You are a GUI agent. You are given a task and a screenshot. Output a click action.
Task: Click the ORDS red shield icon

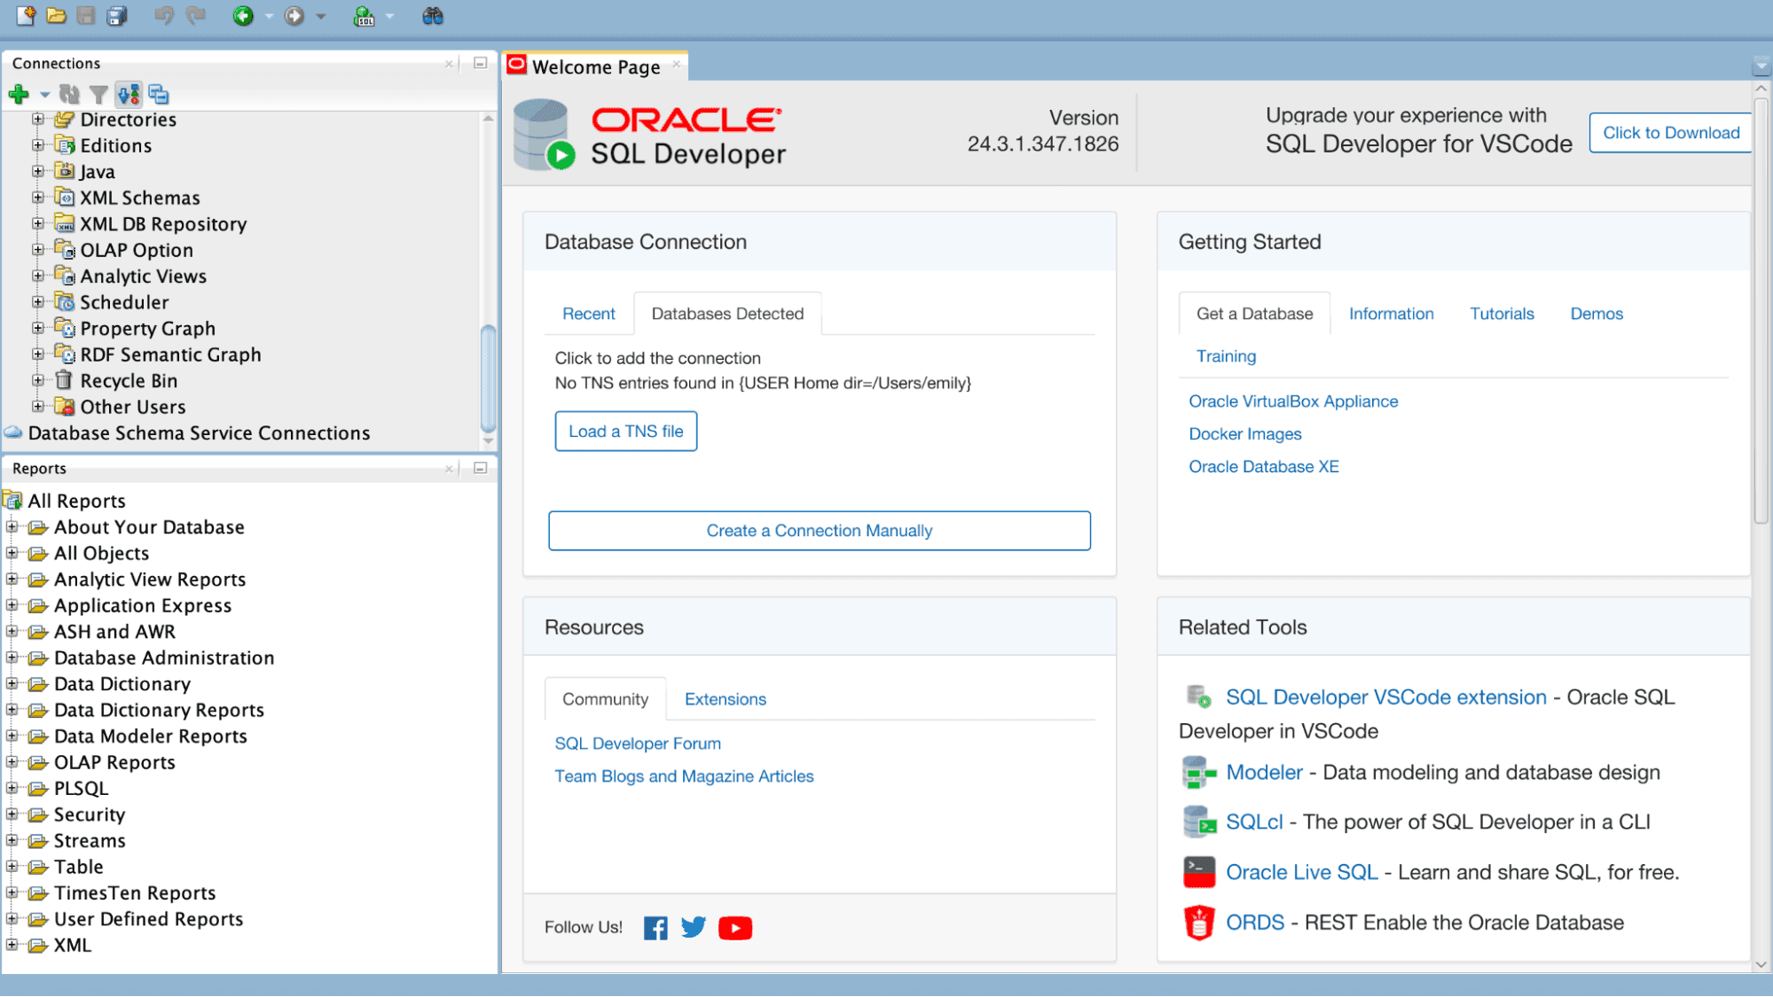click(x=1199, y=923)
